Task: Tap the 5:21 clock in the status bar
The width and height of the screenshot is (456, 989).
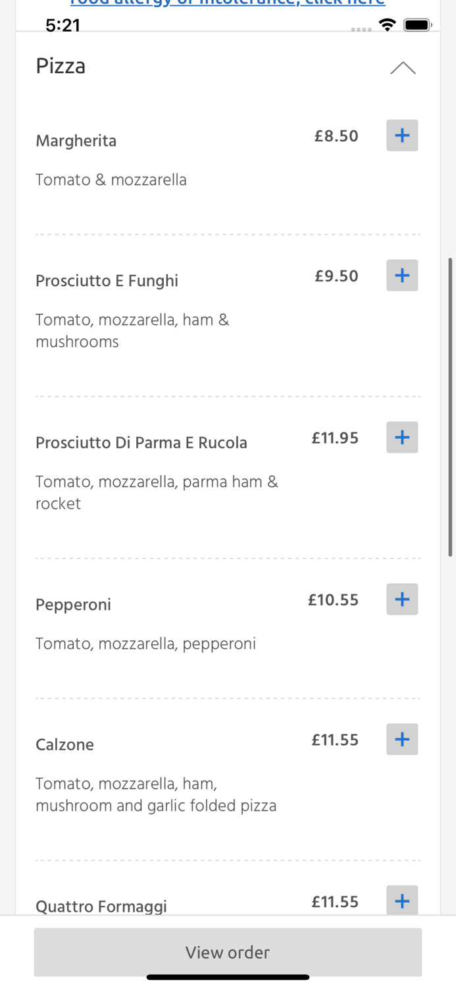Action: click(x=64, y=26)
